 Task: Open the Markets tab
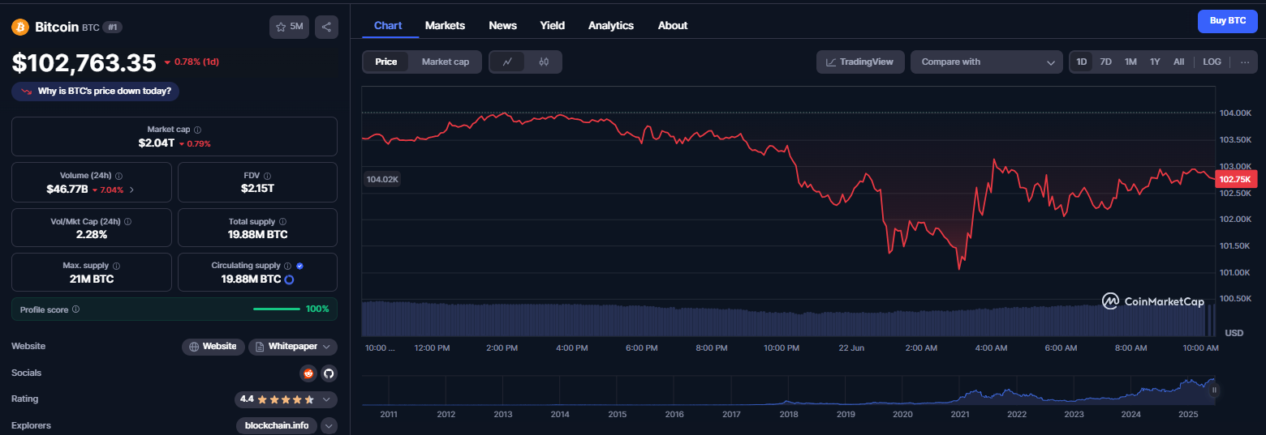click(445, 26)
